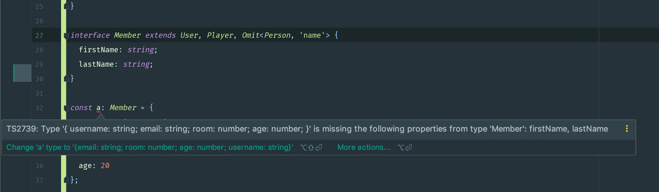This screenshot has width=659, height=192.
Task: Click the Member type annotation on line 32
Action: tap(123, 108)
